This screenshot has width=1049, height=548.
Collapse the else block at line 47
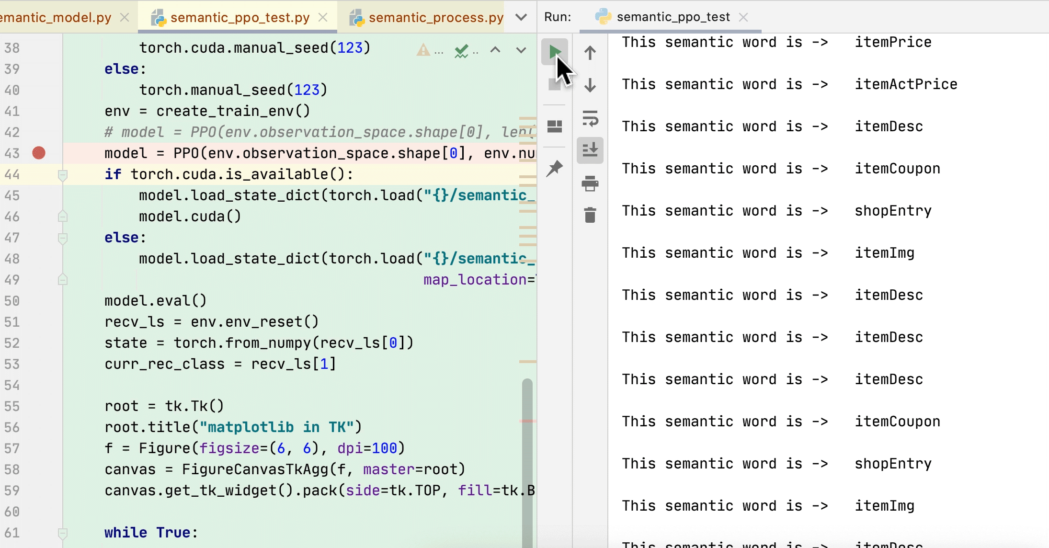[62, 238]
